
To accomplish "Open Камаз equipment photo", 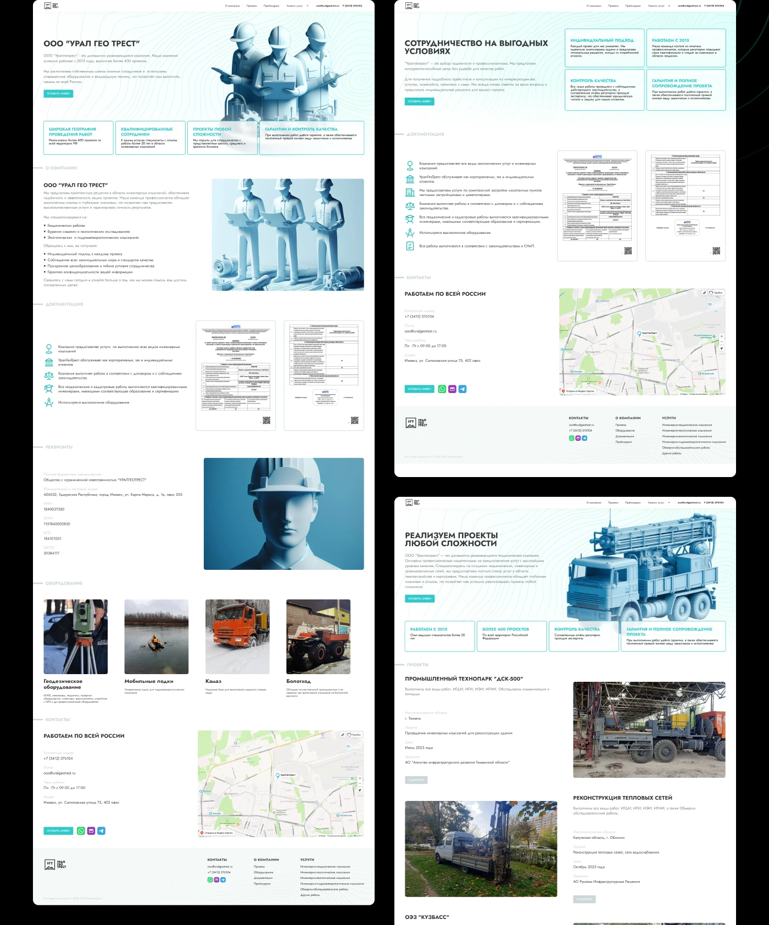I will [x=237, y=637].
